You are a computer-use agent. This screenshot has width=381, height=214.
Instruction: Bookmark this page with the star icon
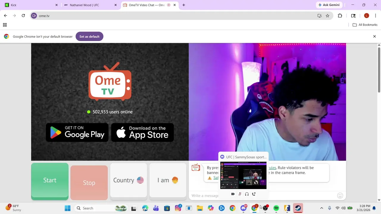(x=327, y=16)
